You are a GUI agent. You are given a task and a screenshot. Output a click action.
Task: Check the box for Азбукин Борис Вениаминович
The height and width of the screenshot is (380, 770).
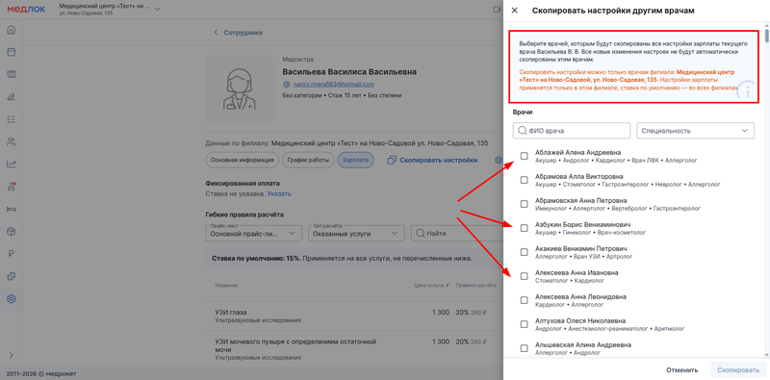tap(525, 228)
